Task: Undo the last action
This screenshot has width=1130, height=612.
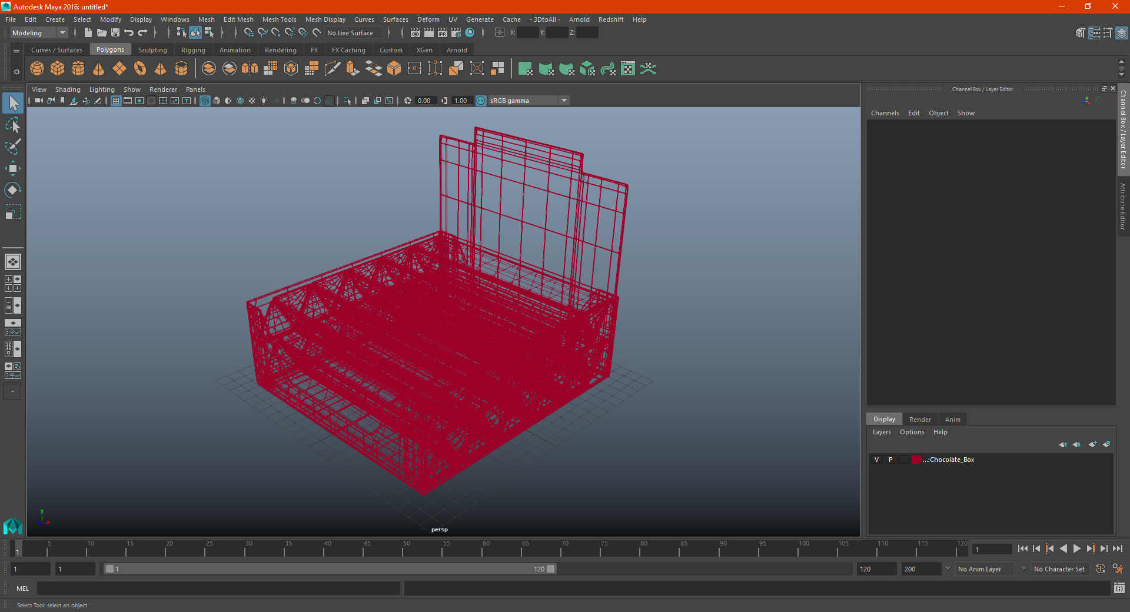Action: tap(129, 33)
